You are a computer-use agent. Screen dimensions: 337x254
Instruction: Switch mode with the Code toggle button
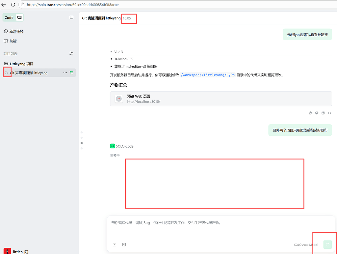[13, 18]
